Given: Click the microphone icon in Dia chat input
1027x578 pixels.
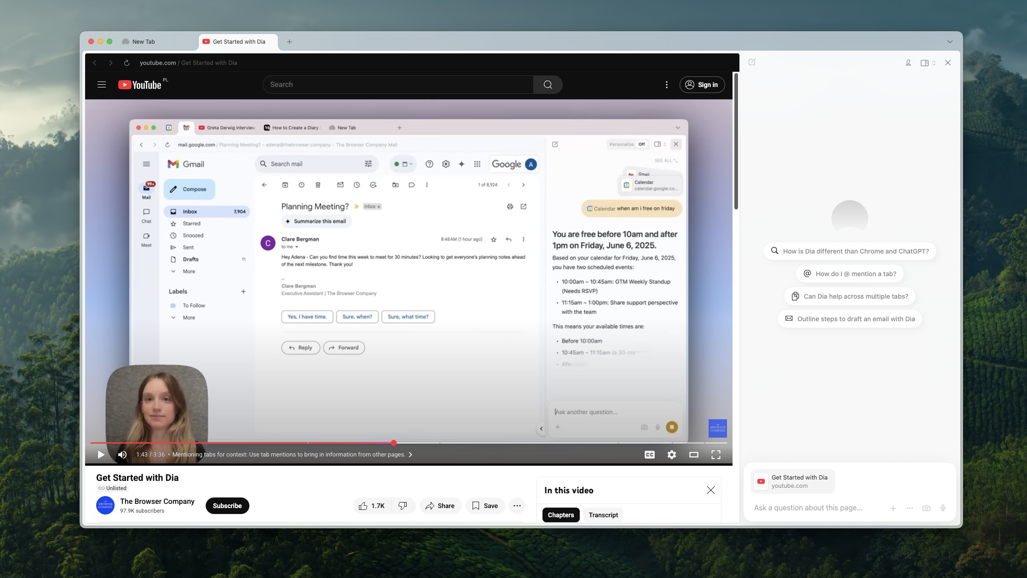Looking at the screenshot, I should tap(943, 508).
